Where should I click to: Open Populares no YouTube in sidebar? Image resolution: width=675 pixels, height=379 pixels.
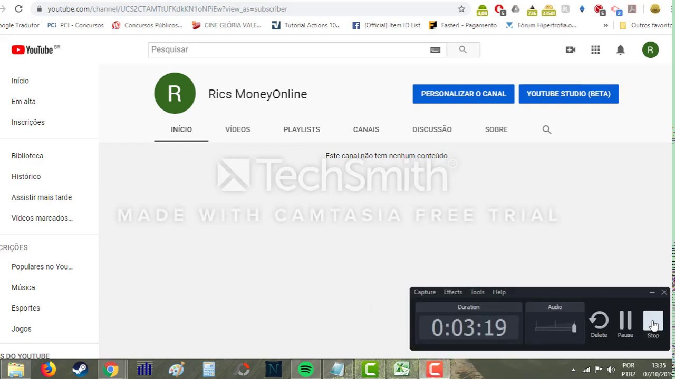coord(42,267)
